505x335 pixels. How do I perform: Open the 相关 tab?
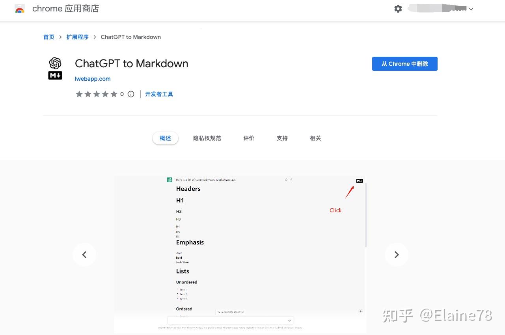tap(315, 138)
